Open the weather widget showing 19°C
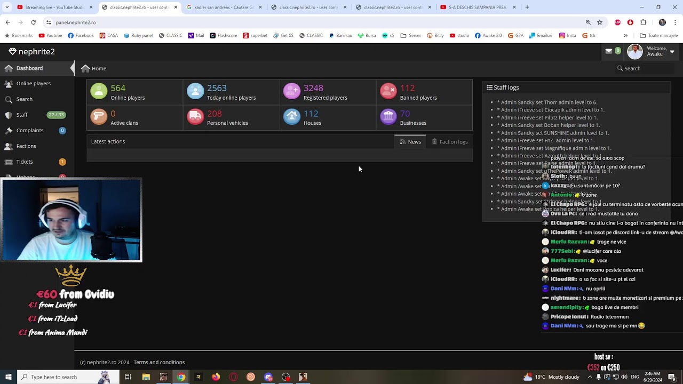Viewport: 683px width, 384px height. [x=551, y=377]
